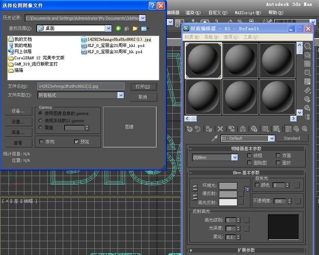
Task: Enable the 双面 two-sided checkbox
Action: pos(278,156)
